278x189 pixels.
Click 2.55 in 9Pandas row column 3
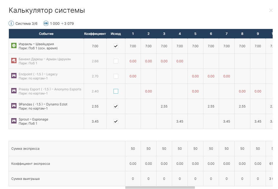tap(164, 106)
